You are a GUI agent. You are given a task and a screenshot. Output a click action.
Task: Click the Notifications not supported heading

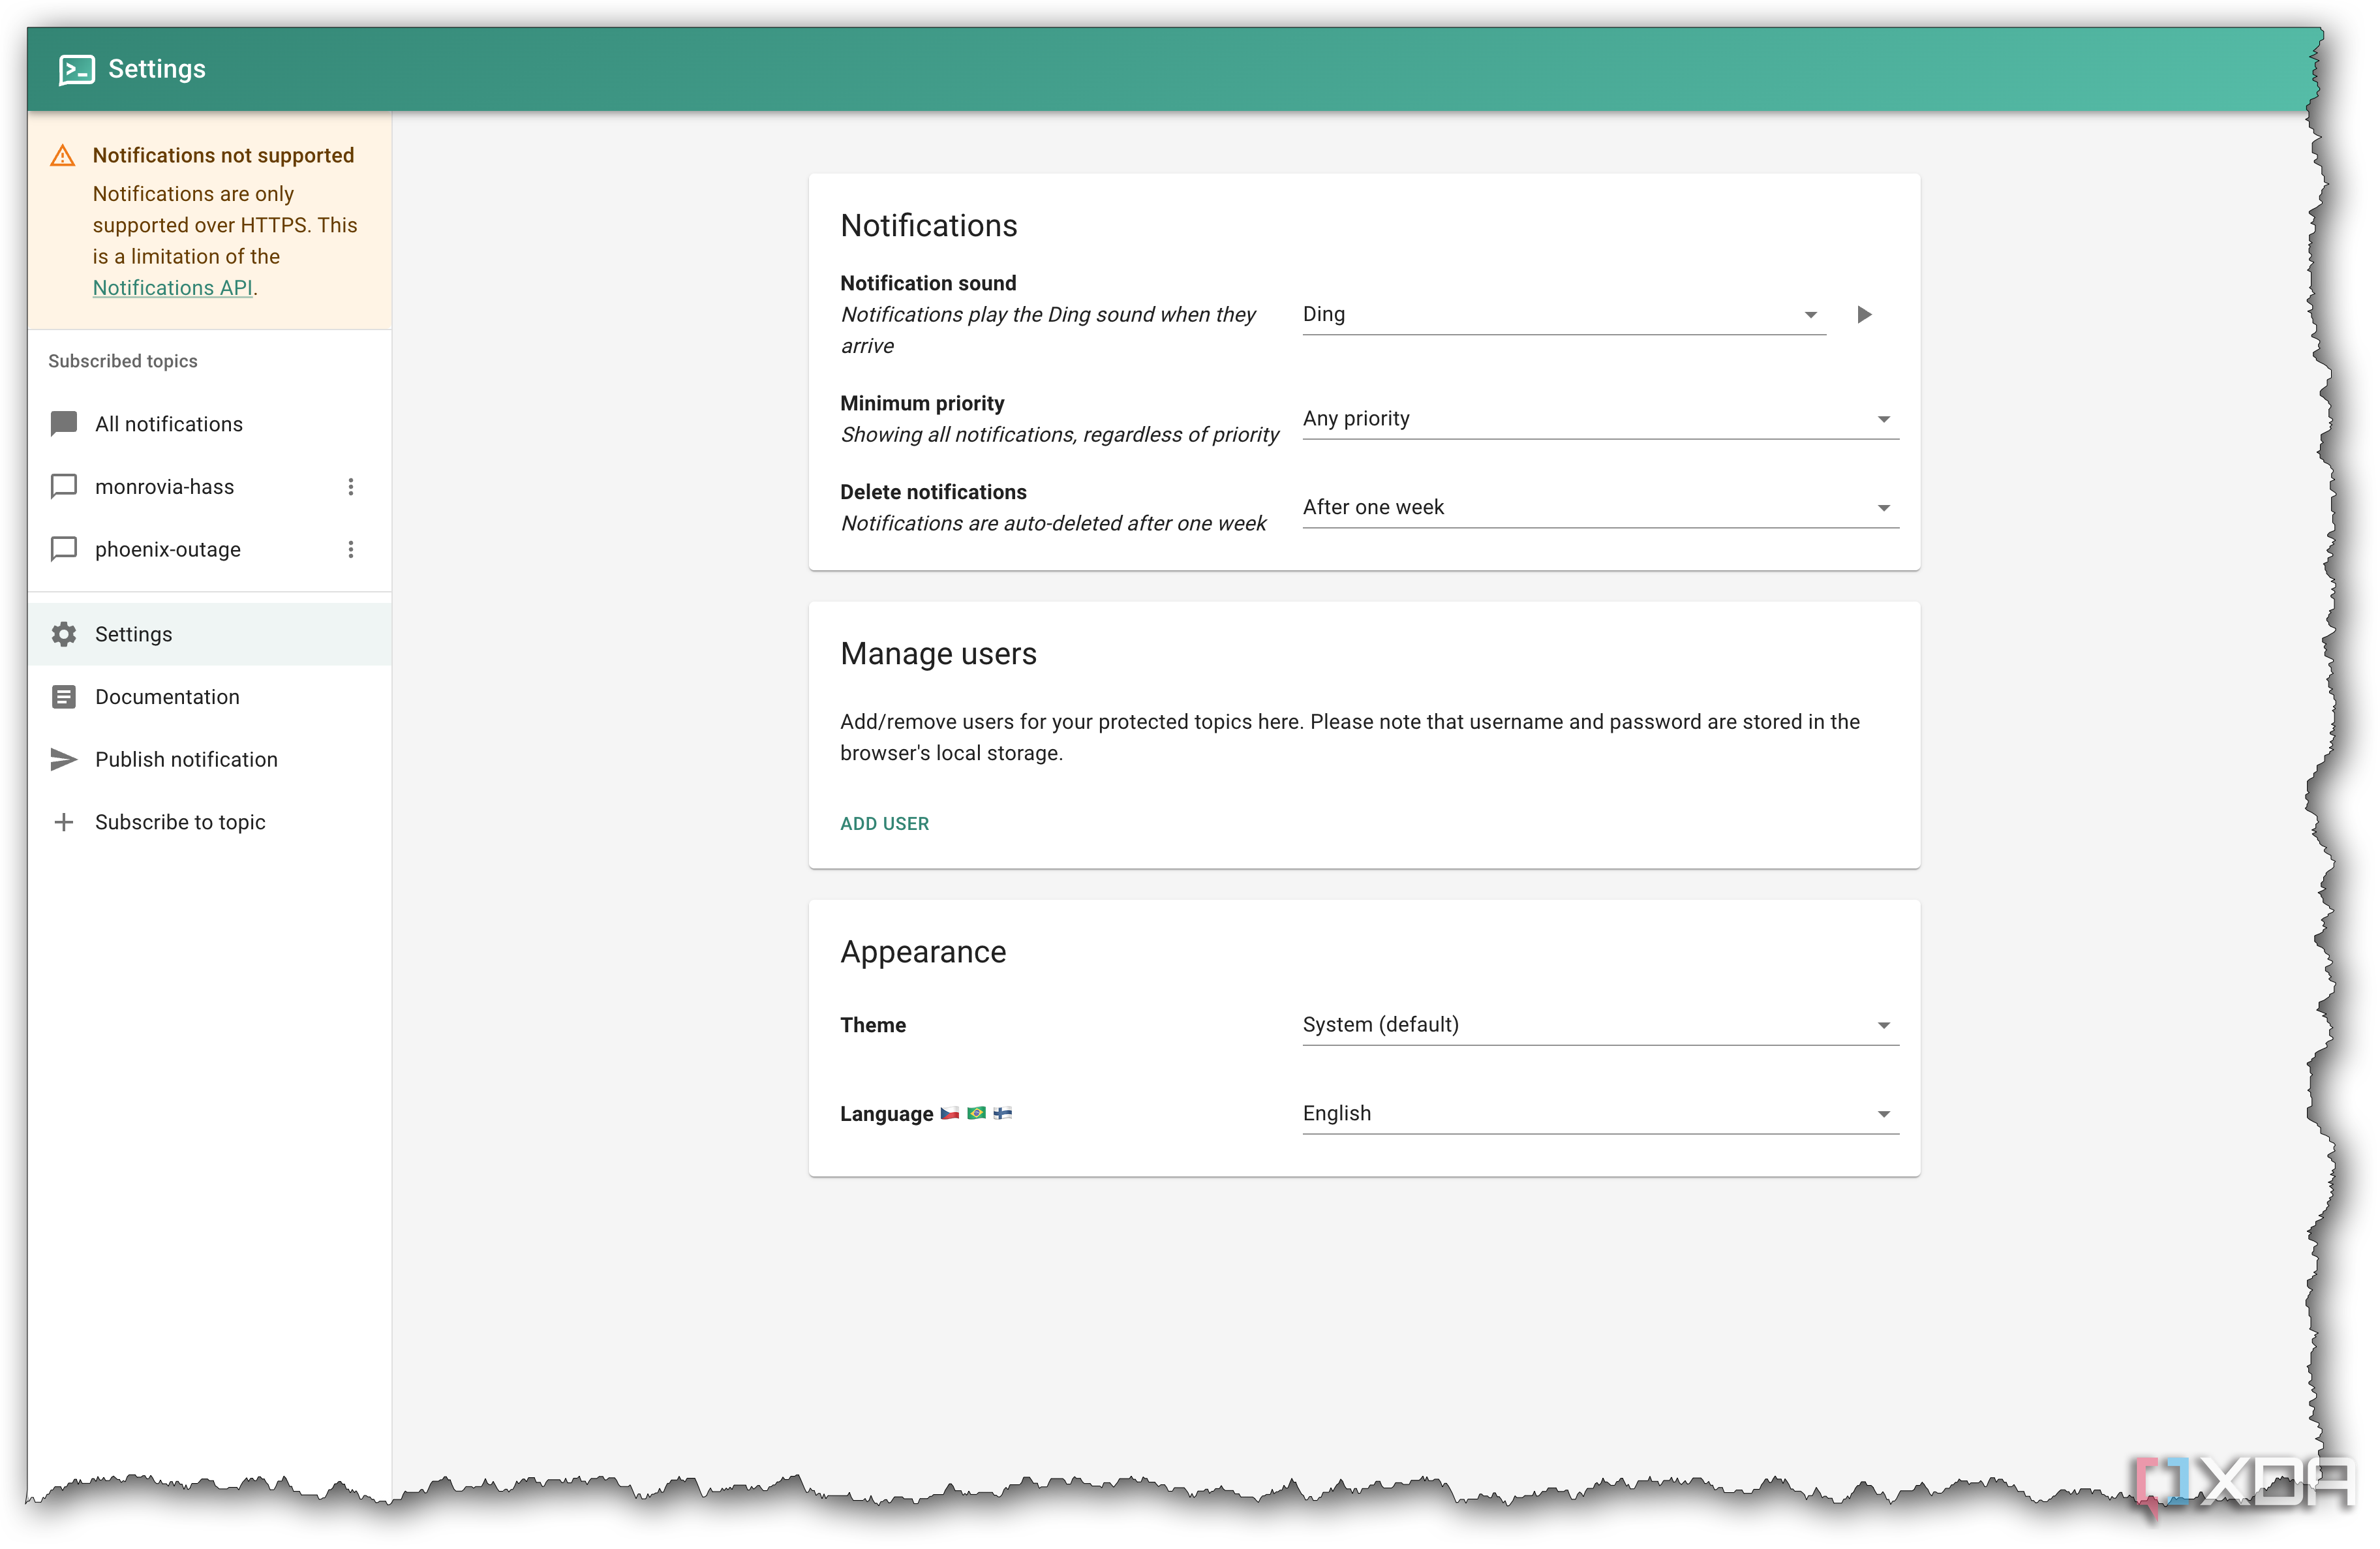pyautogui.click(x=223, y=156)
